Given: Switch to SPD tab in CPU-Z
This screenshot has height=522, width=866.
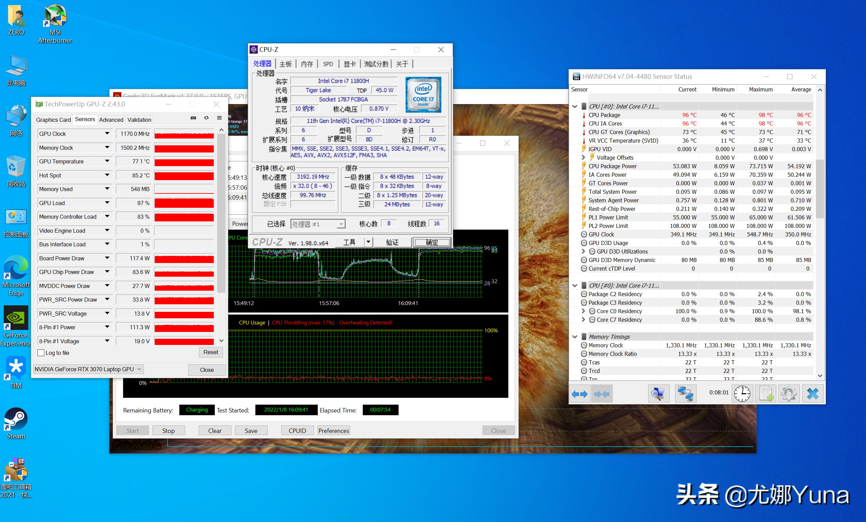Looking at the screenshot, I should (x=328, y=64).
